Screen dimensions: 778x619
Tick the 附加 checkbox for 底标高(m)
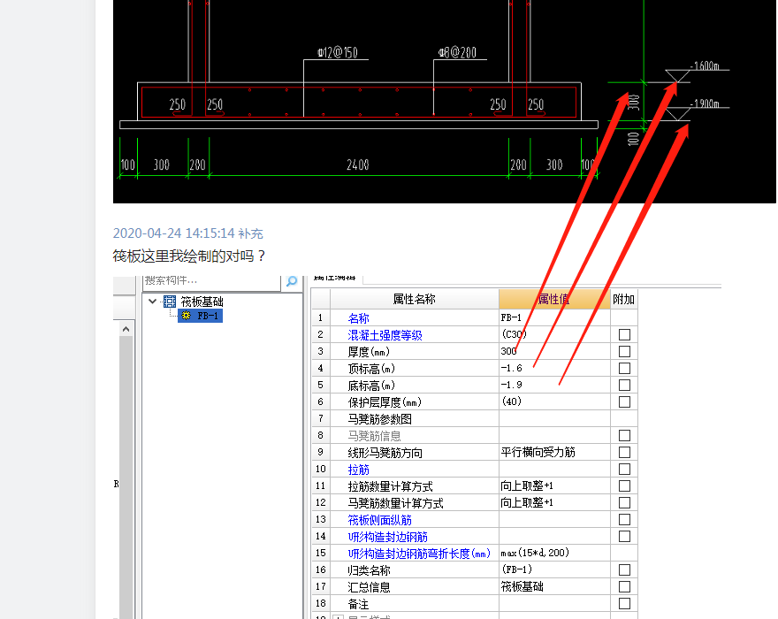pyautogui.click(x=625, y=386)
